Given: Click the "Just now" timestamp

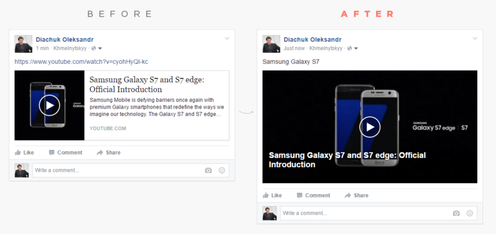Looking at the screenshot, I should (294, 48).
